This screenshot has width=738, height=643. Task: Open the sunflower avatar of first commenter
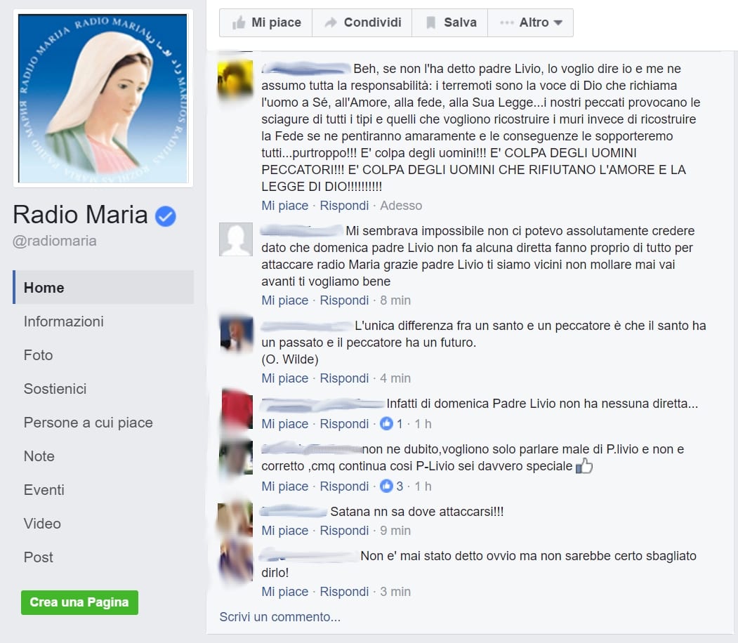click(235, 78)
